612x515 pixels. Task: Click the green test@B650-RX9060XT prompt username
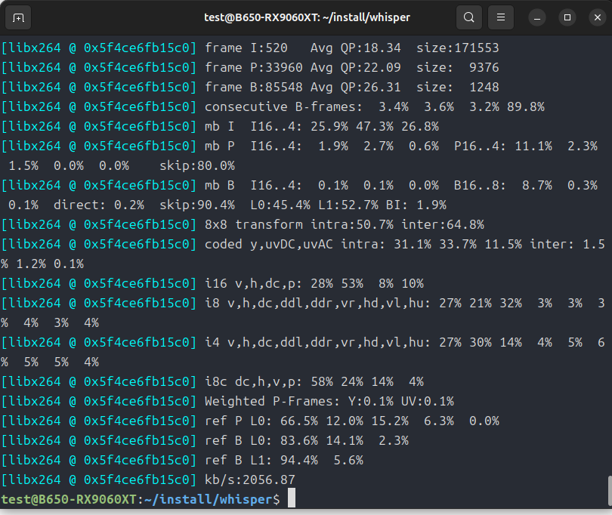pos(70,499)
